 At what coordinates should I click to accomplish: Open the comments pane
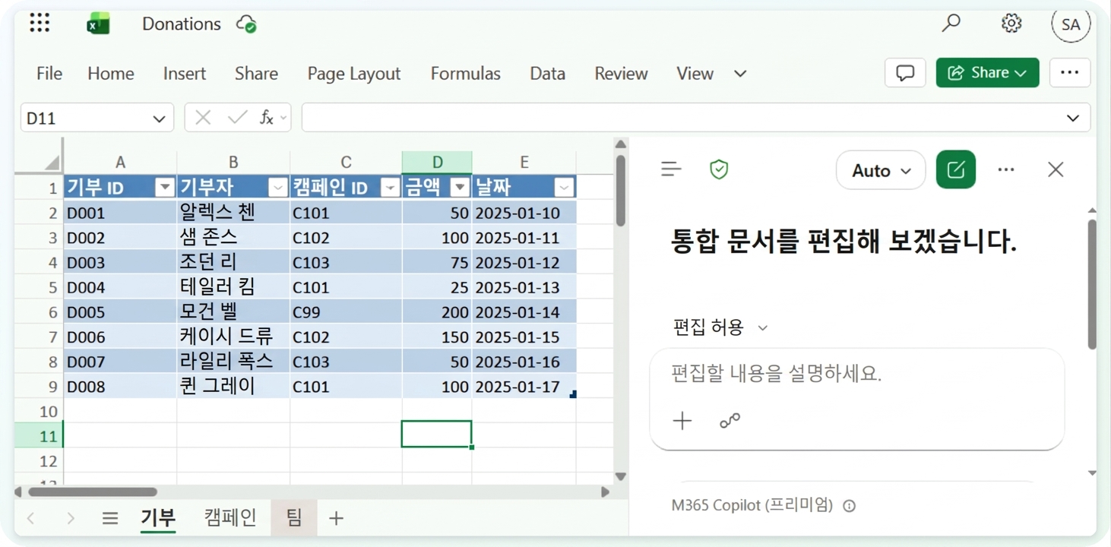pos(905,73)
